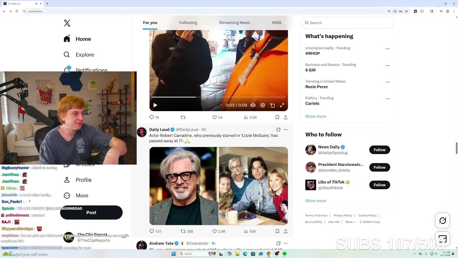
Task: Expand the More footer menu
Action: [351, 222]
